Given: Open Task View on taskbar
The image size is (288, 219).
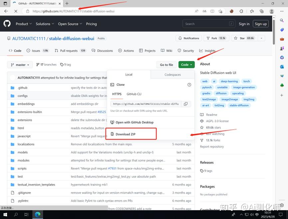Looking at the screenshot, I should 26,214.
